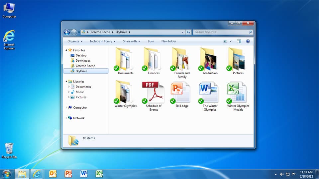Viewport: 319px width, 179px height.
Task: Expand the Network tree node
Action: [66, 118]
